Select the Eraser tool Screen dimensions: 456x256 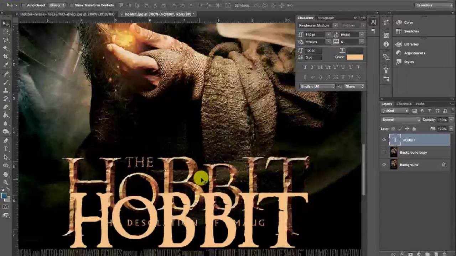(6, 107)
